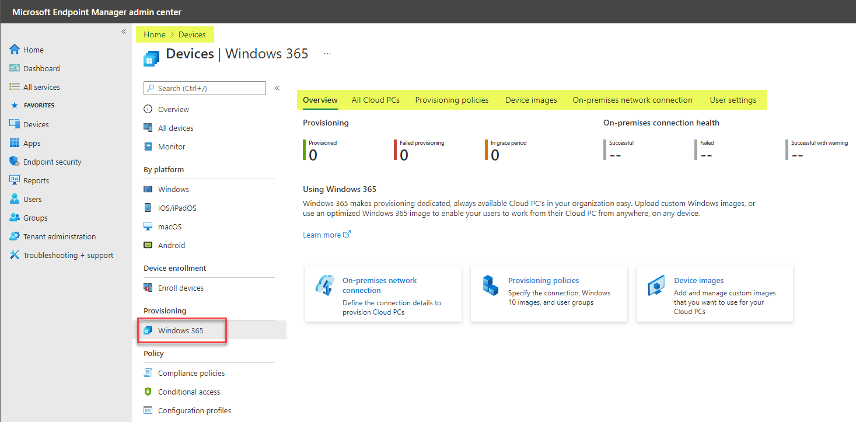Switch to the All Cloud PCs tab
856x422 pixels.
point(375,100)
